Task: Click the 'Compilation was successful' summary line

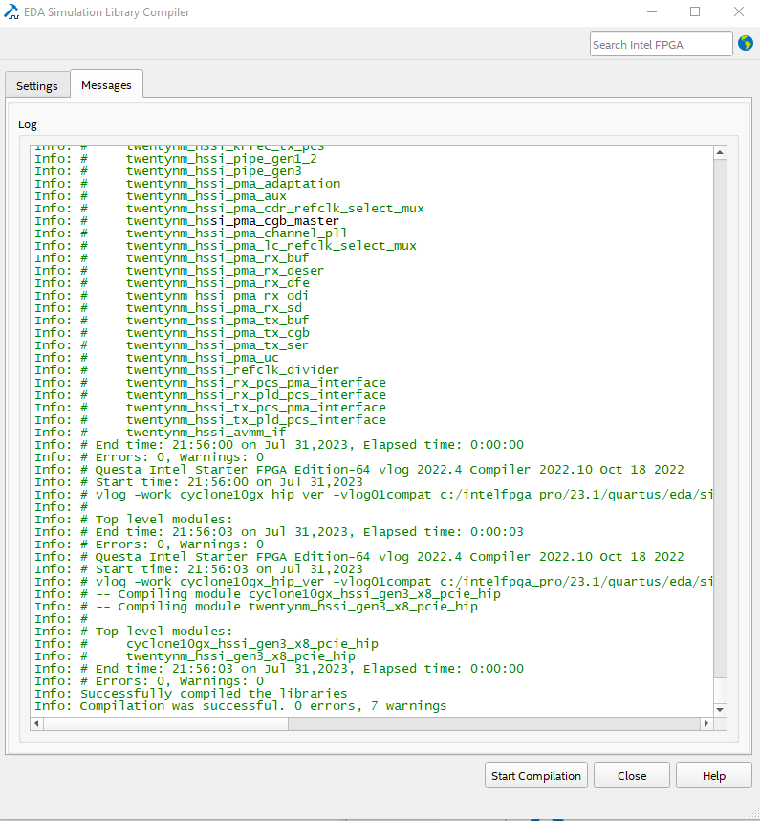Action: [263, 706]
